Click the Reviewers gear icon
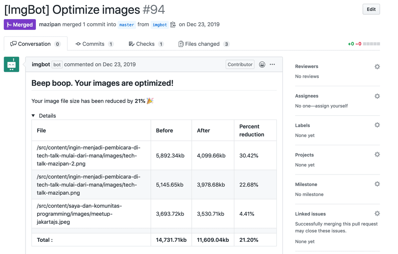 point(377,67)
